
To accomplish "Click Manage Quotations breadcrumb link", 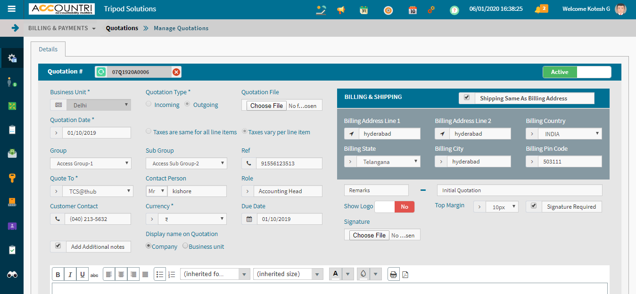I will (181, 28).
